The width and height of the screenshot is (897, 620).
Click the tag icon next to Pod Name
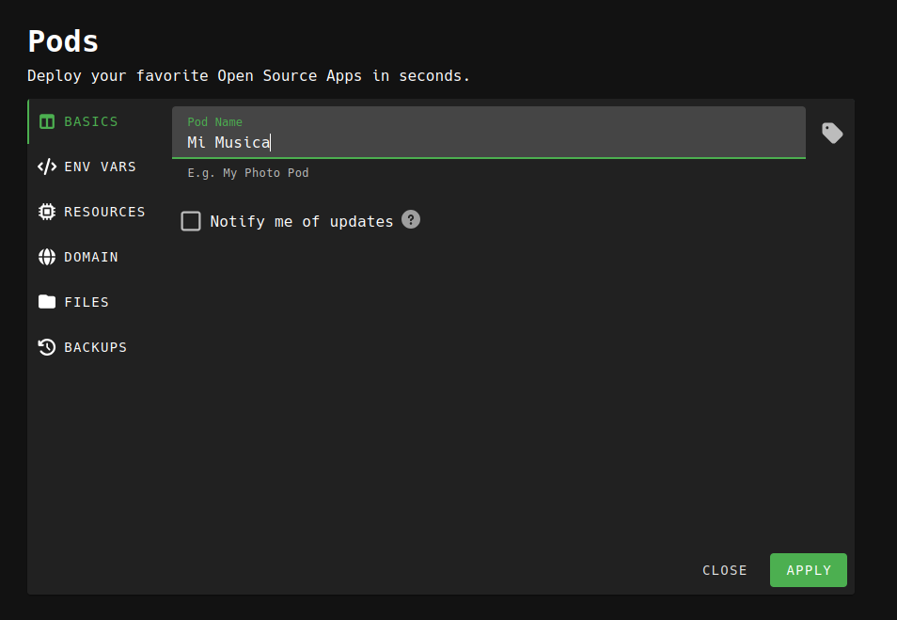pyautogui.click(x=832, y=133)
